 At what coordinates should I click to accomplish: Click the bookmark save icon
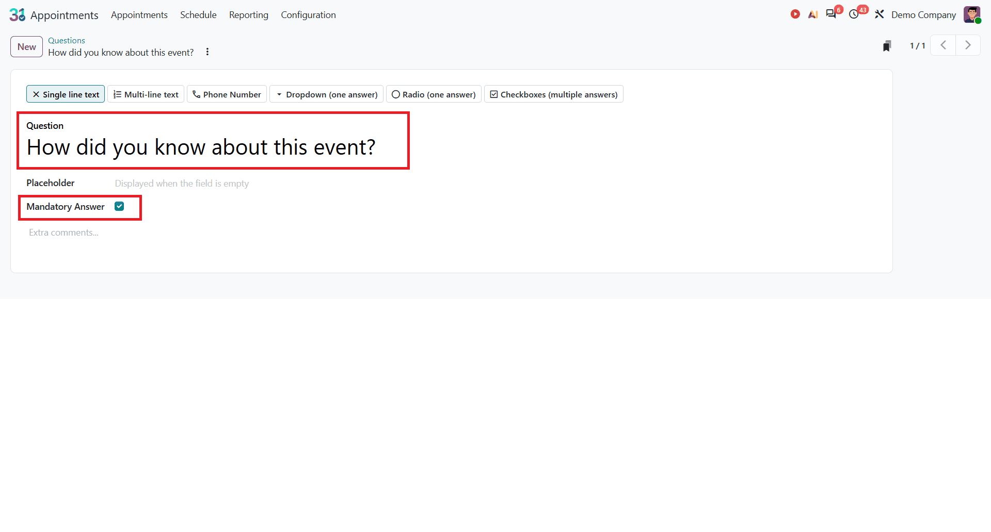(x=887, y=46)
